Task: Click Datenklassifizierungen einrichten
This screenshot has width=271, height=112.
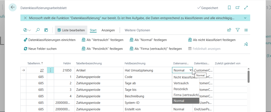Action: pos(49,40)
